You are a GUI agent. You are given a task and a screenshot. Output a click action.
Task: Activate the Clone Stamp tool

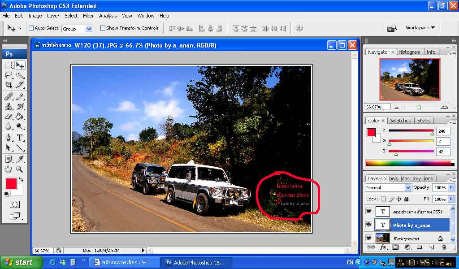[9, 106]
